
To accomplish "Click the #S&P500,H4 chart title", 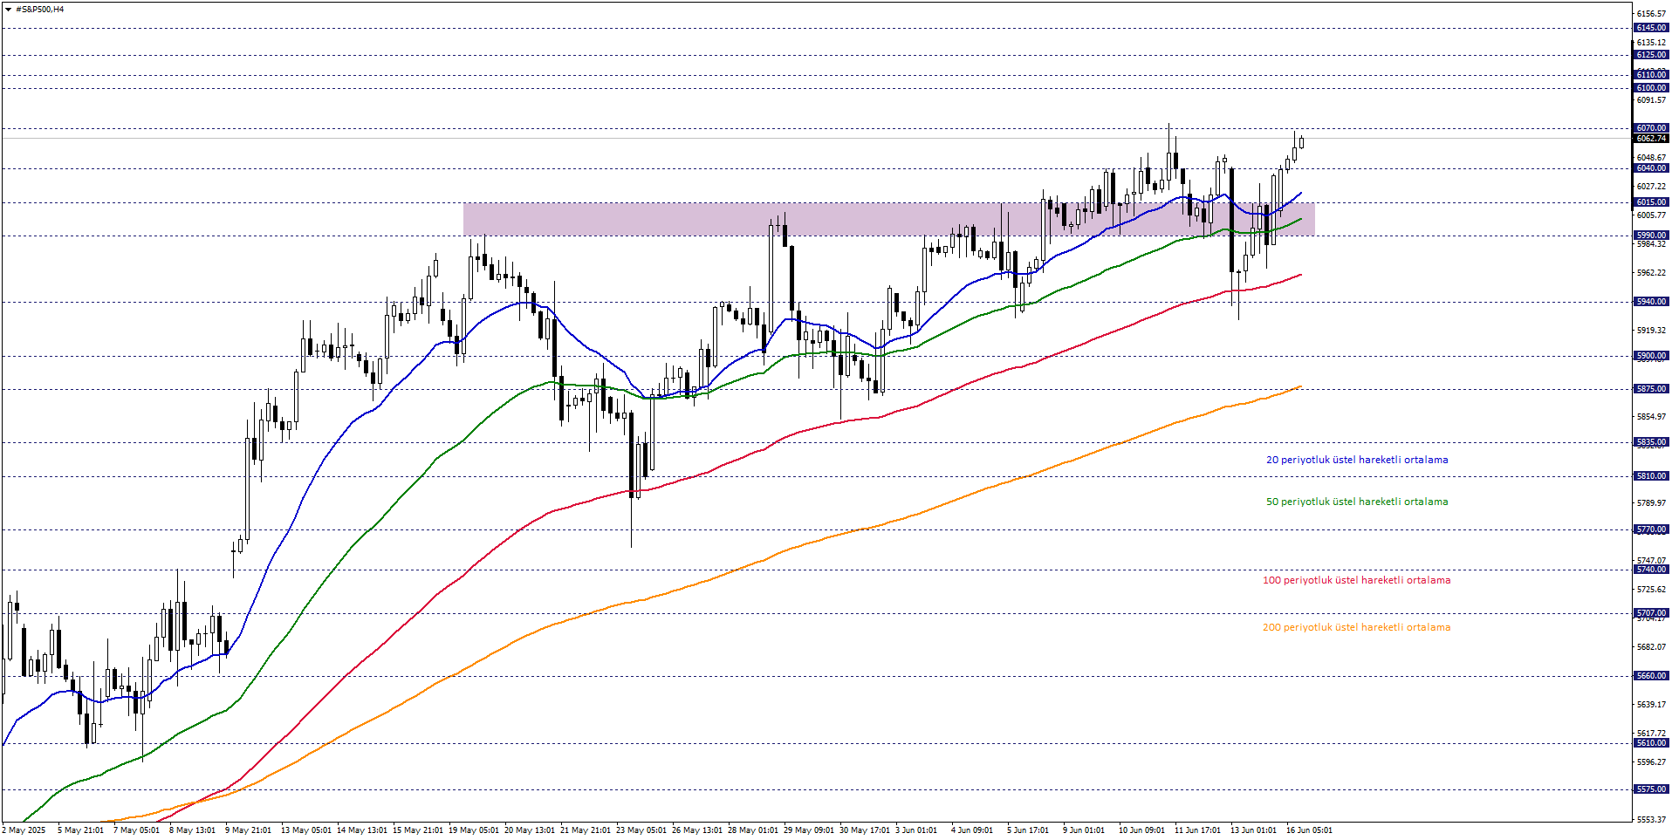I will (x=40, y=10).
